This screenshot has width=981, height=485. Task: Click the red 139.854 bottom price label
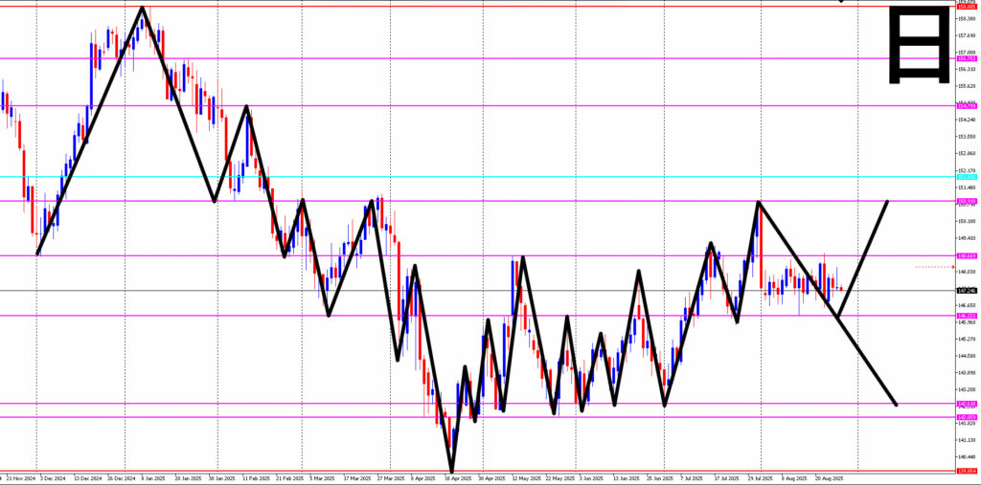pyautogui.click(x=967, y=472)
